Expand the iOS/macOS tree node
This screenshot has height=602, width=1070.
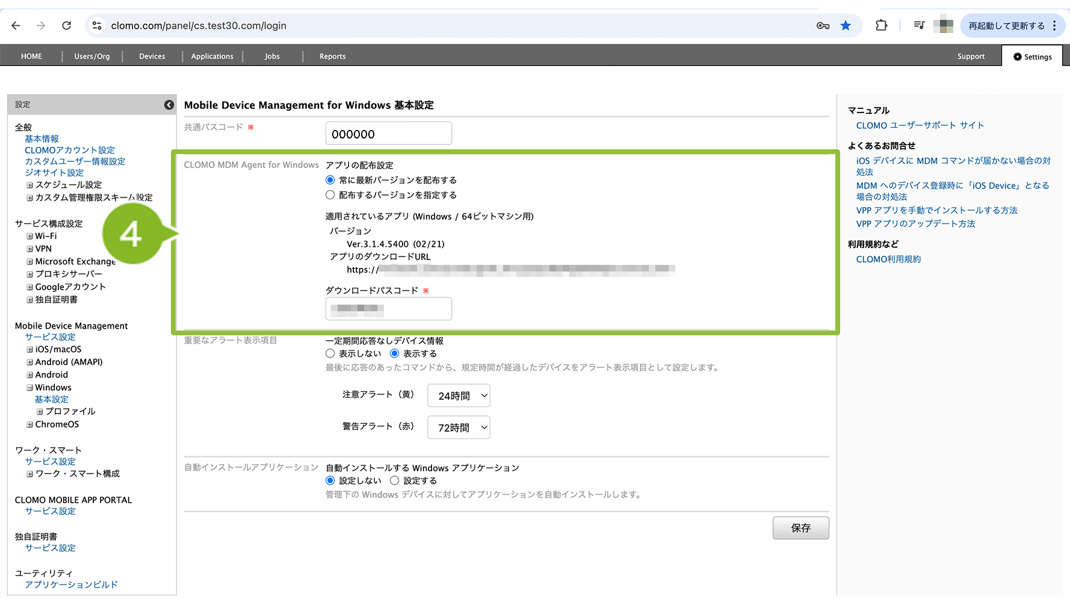29,350
